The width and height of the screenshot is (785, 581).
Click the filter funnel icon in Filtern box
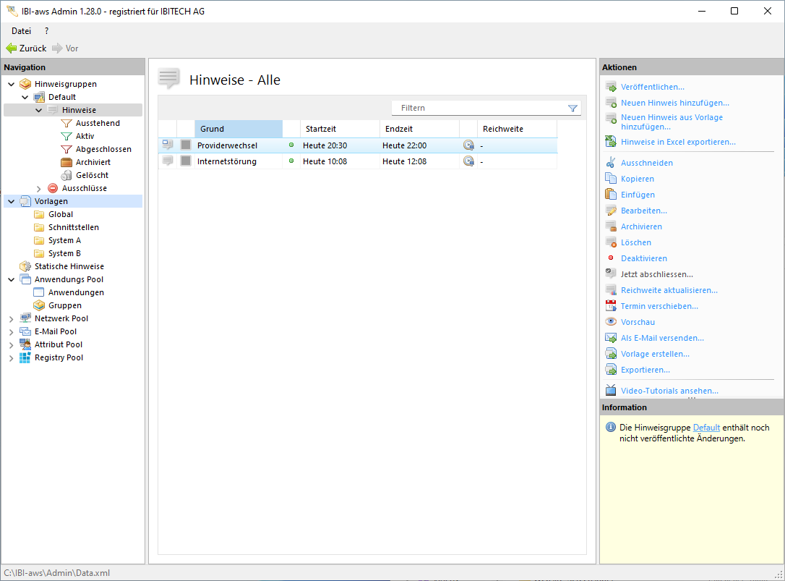572,108
